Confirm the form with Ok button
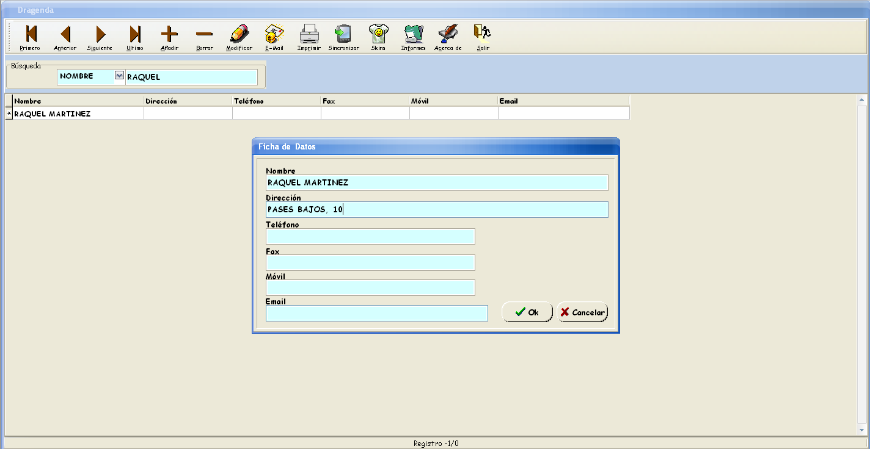870x449 pixels. (x=527, y=312)
